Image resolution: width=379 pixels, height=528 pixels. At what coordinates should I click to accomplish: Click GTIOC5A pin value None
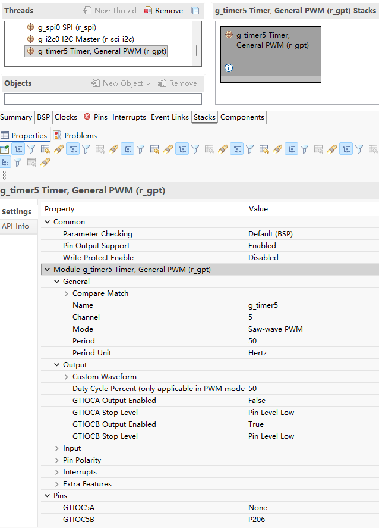pos(258,508)
